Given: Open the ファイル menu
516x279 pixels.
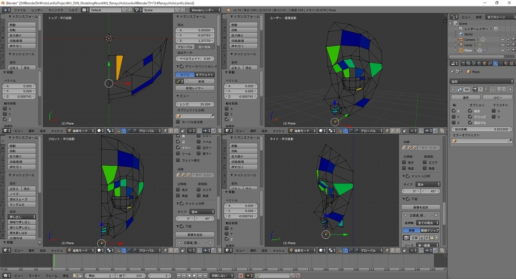Looking at the screenshot, I should pos(20,10).
